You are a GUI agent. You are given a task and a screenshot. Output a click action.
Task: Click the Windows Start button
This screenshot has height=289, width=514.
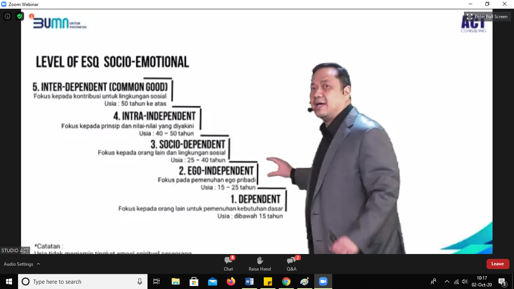[x=9, y=281]
